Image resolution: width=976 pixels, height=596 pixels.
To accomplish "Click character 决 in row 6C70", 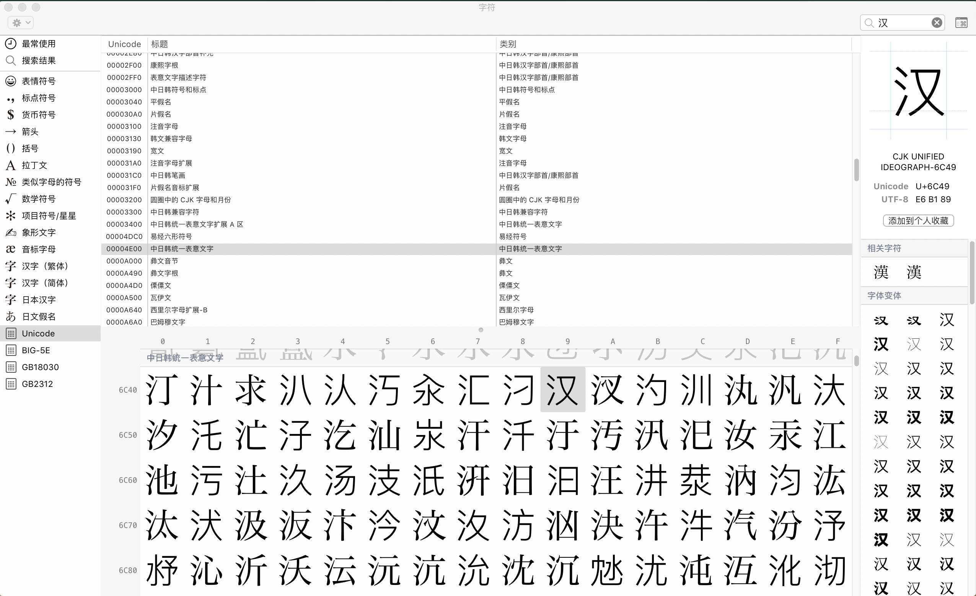I will click(608, 525).
